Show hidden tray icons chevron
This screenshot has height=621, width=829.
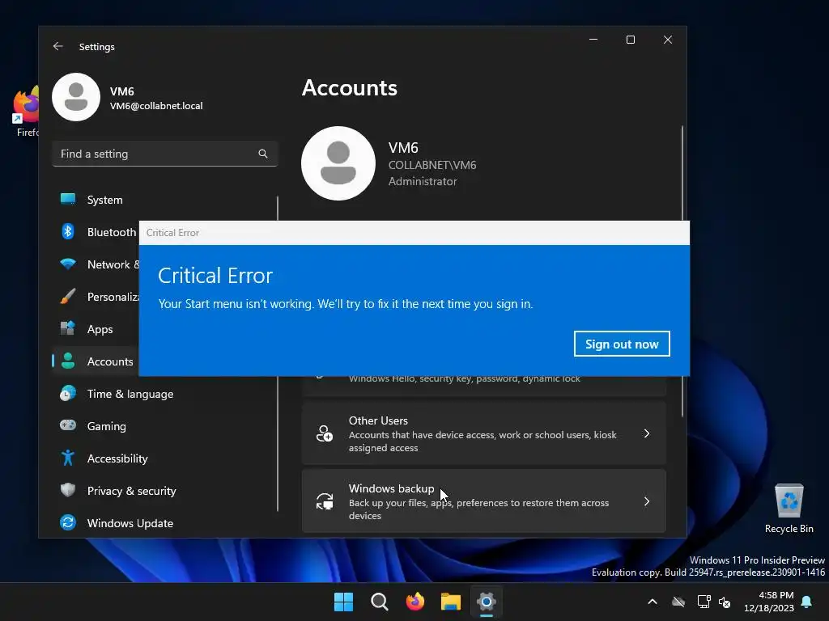pyautogui.click(x=653, y=602)
